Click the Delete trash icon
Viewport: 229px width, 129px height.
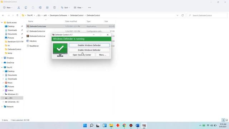pos(54,8)
